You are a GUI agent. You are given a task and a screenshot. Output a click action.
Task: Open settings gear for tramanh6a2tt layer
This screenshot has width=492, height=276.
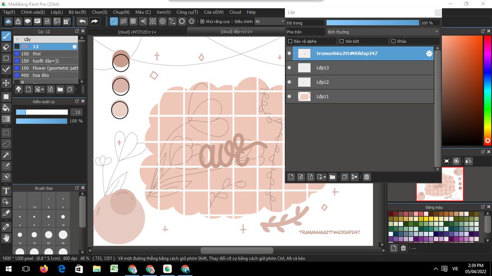(429, 54)
